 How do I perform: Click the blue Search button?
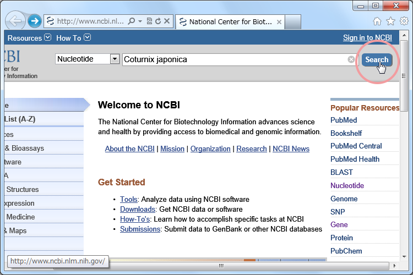coord(377,60)
